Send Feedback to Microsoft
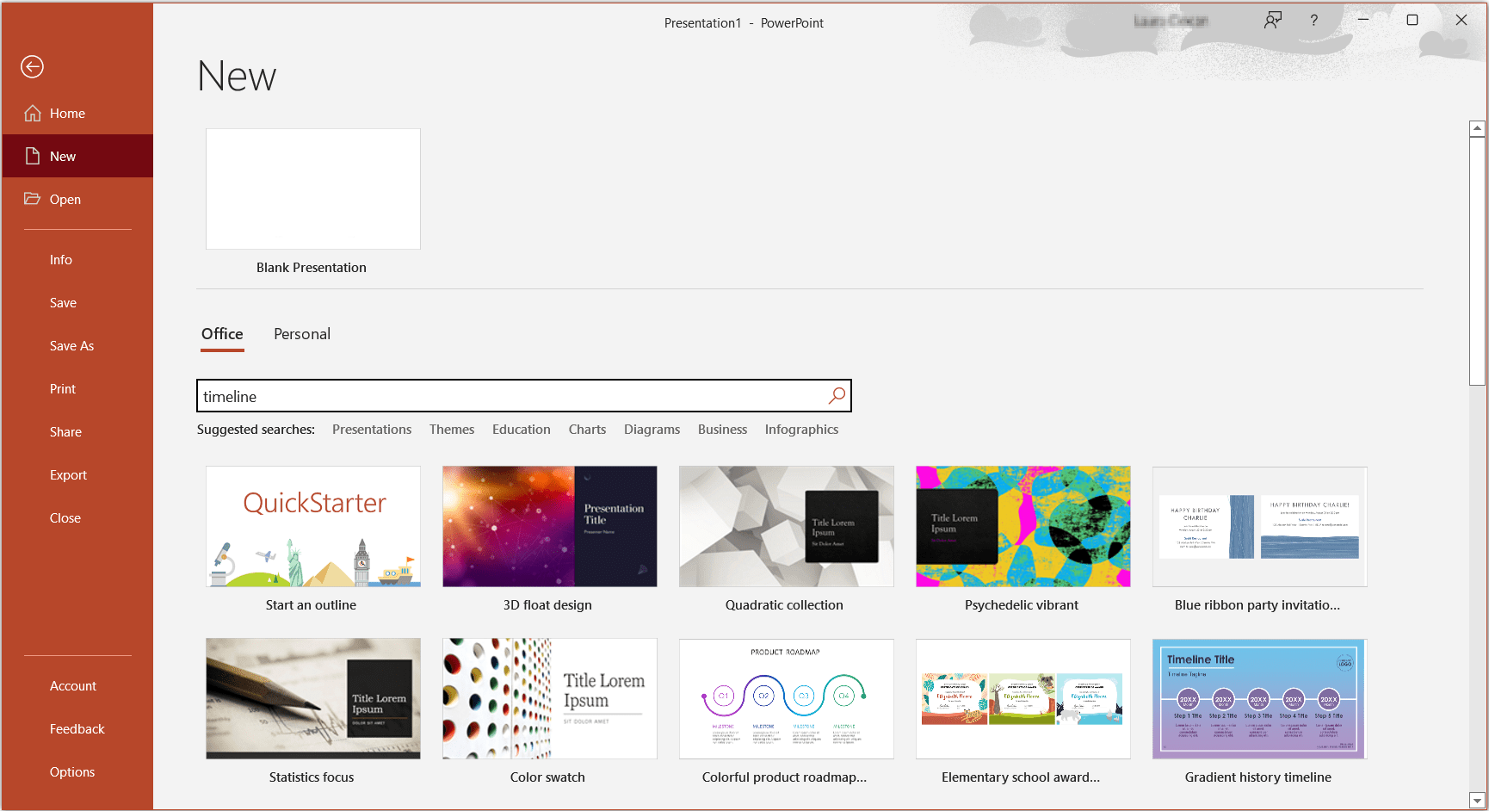The height and width of the screenshot is (811, 1489). [x=77, y=728]
